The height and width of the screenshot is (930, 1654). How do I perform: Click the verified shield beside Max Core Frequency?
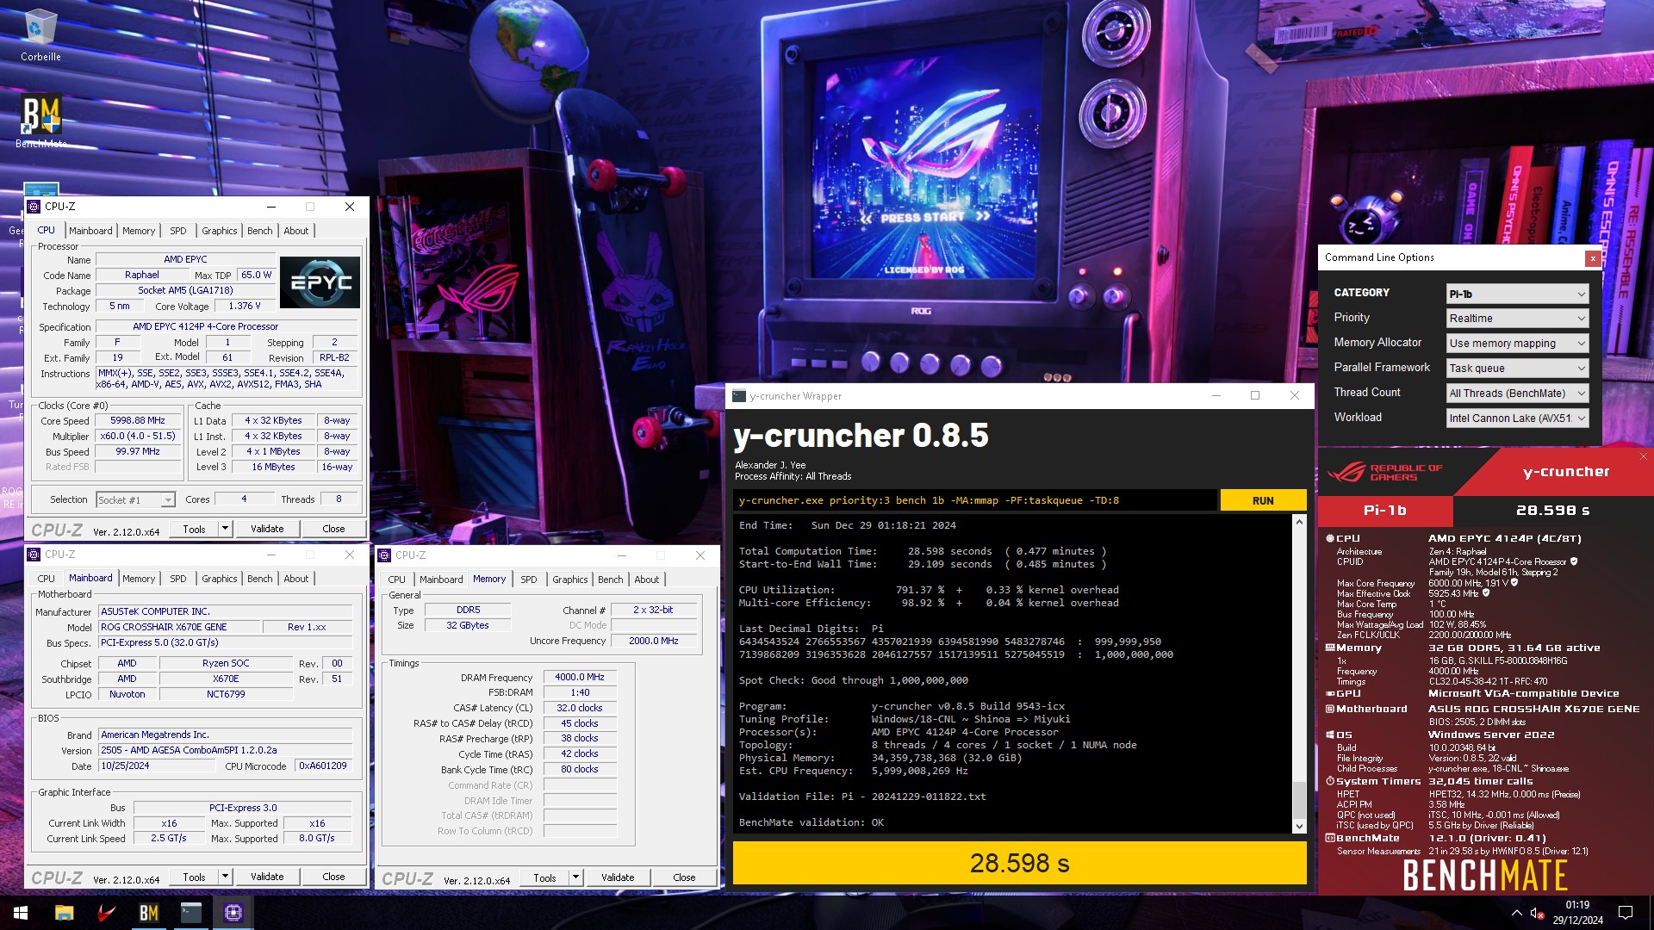click(1514, 583)
